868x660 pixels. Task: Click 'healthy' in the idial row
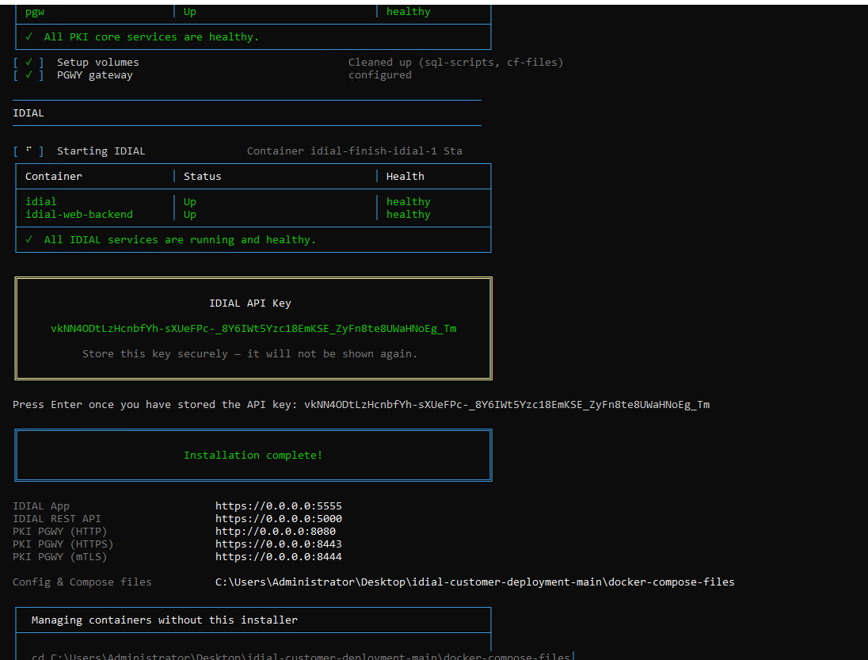coord(409,202)
